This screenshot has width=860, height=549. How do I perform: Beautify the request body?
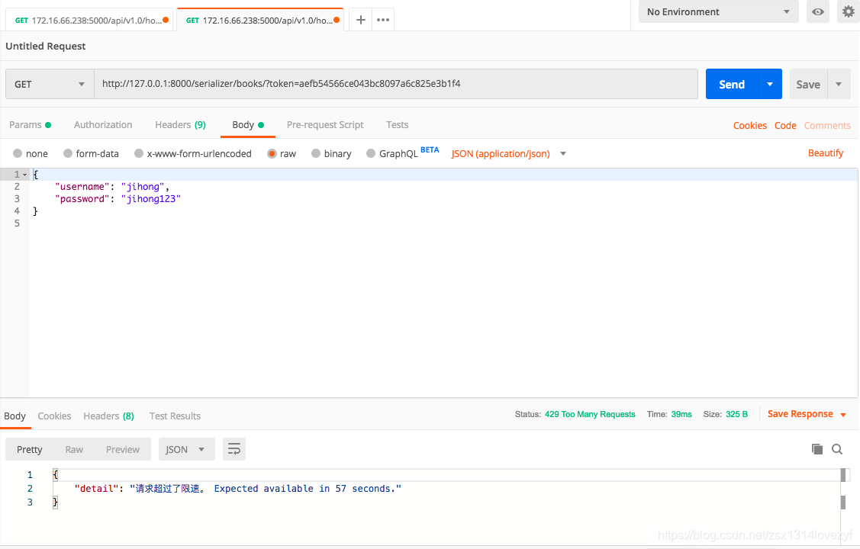[826, 152]
